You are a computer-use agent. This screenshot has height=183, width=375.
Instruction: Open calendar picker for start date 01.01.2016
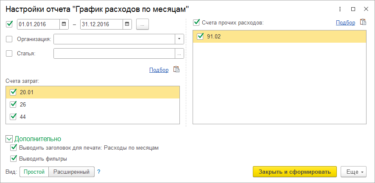click(64, 25)
